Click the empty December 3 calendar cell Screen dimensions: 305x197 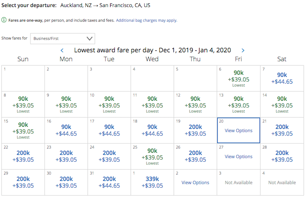click(x=109, y=78)
